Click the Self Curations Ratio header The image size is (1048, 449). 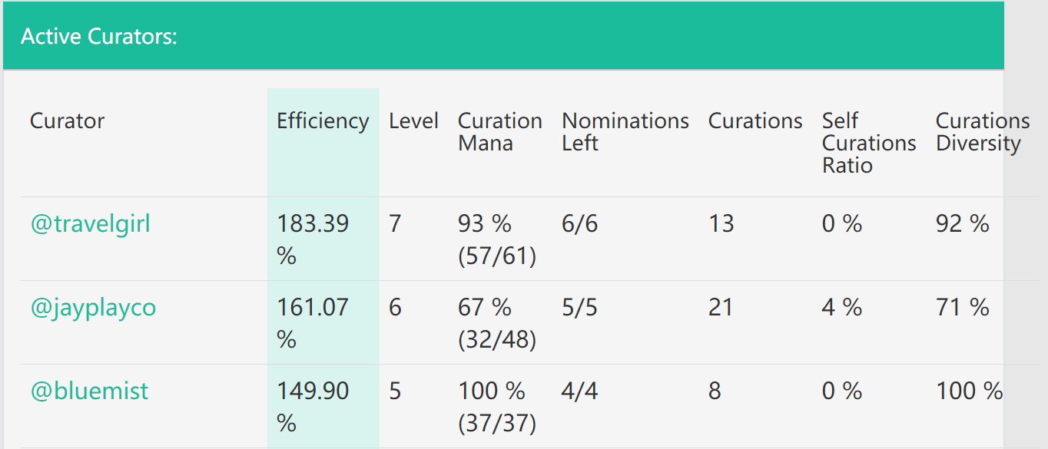click(x=868, y=143)
